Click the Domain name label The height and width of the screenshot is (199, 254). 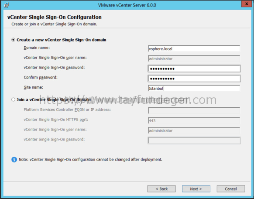click(37, 48)
